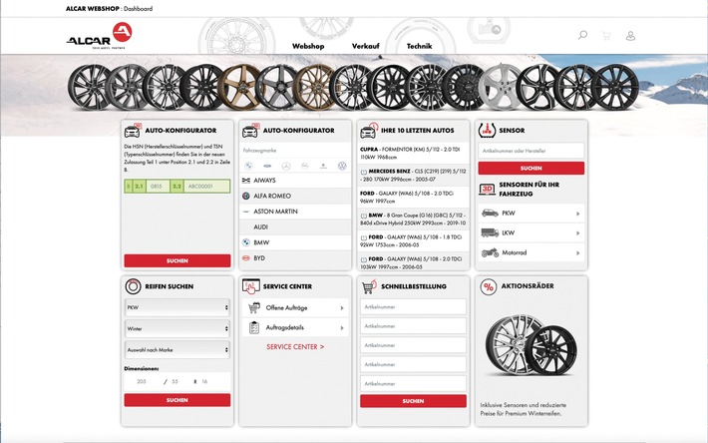Open the search magnifier in the header
This screenshot has width=708, height=443.
pyautogui.click(x=582, y=35)
